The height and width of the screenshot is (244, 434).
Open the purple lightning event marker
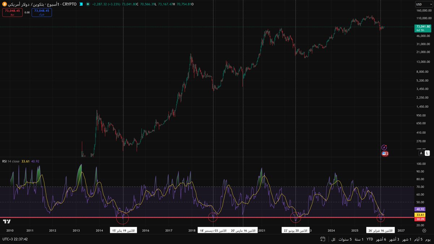pos(384,147)
